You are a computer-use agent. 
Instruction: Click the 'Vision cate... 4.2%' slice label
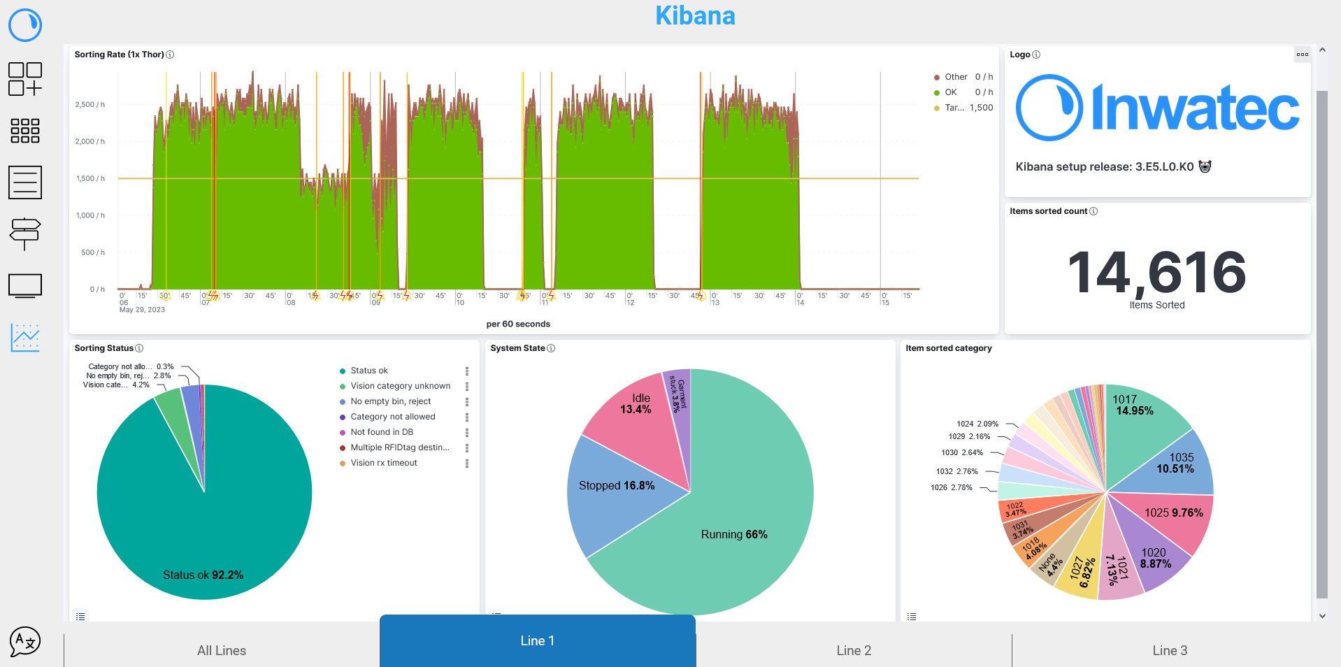[116, 385]
